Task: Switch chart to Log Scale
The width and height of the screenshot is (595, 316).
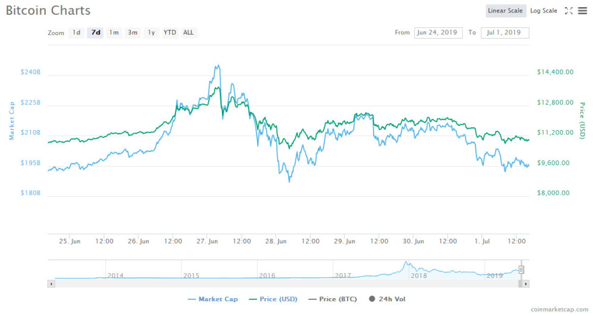Action: click(x=543, y=11)
